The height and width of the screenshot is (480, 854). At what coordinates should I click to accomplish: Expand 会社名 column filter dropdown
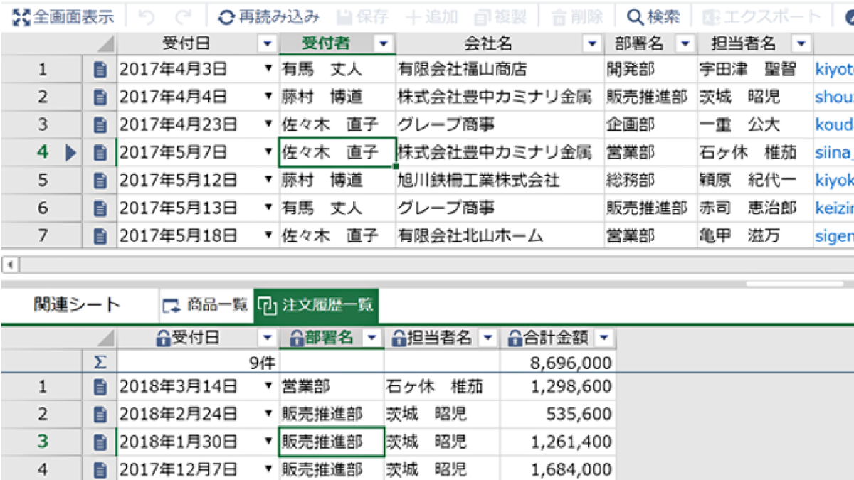[592, 44]
